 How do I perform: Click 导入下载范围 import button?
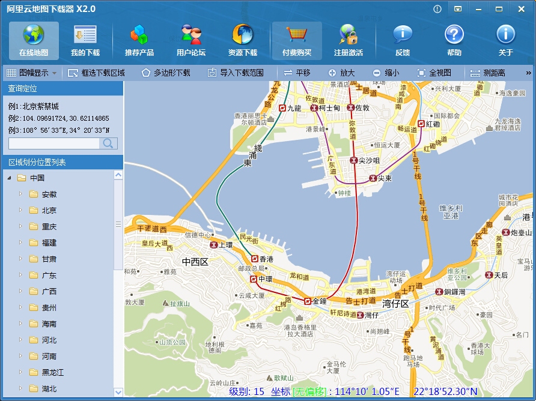tap(236, 73)
